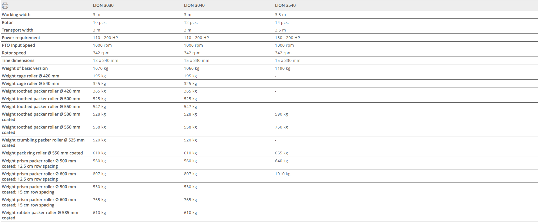The image size is (538, 223).
Task: Select the 750 kg value cell
Action: click(x=281, y=127)
